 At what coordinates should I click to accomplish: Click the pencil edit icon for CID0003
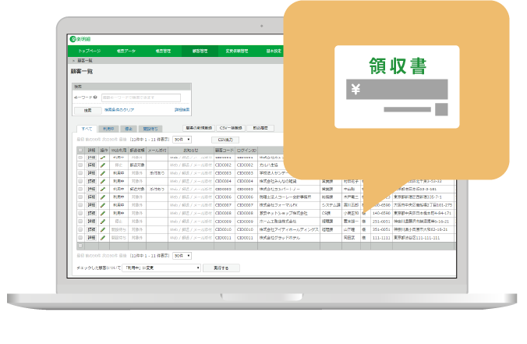point(103,173)
